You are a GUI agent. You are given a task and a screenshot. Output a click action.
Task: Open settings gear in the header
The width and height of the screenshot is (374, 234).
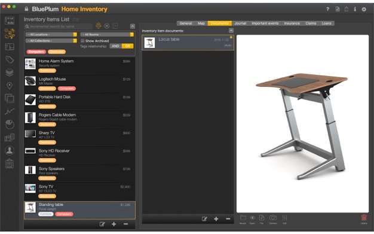pos(364,10)
